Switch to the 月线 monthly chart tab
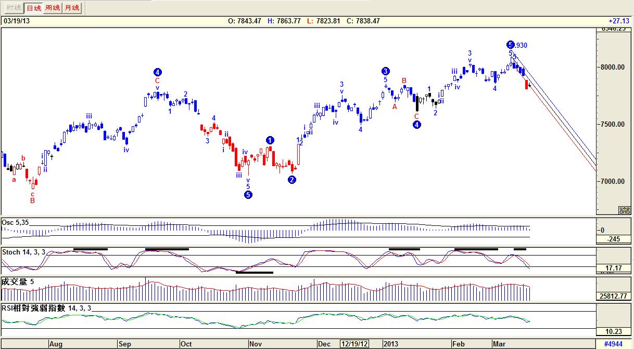The height and width of the screenshot is (349, 634). click(x=71, y=8)
